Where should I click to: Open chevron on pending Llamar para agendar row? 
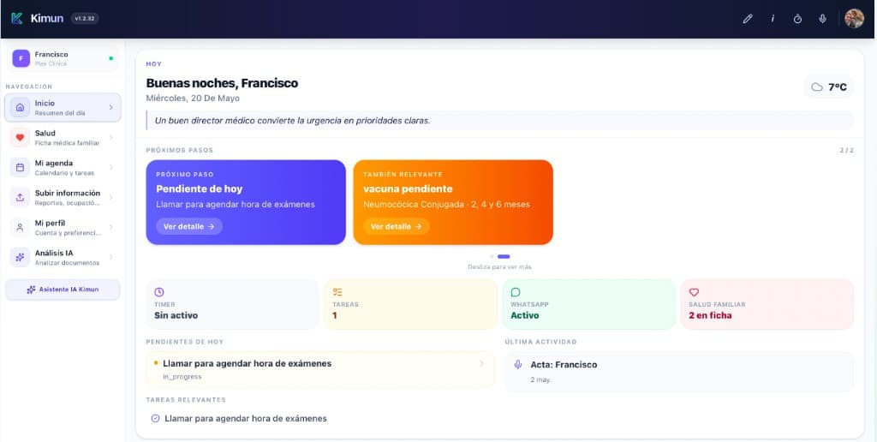click(x=481, y=364)
